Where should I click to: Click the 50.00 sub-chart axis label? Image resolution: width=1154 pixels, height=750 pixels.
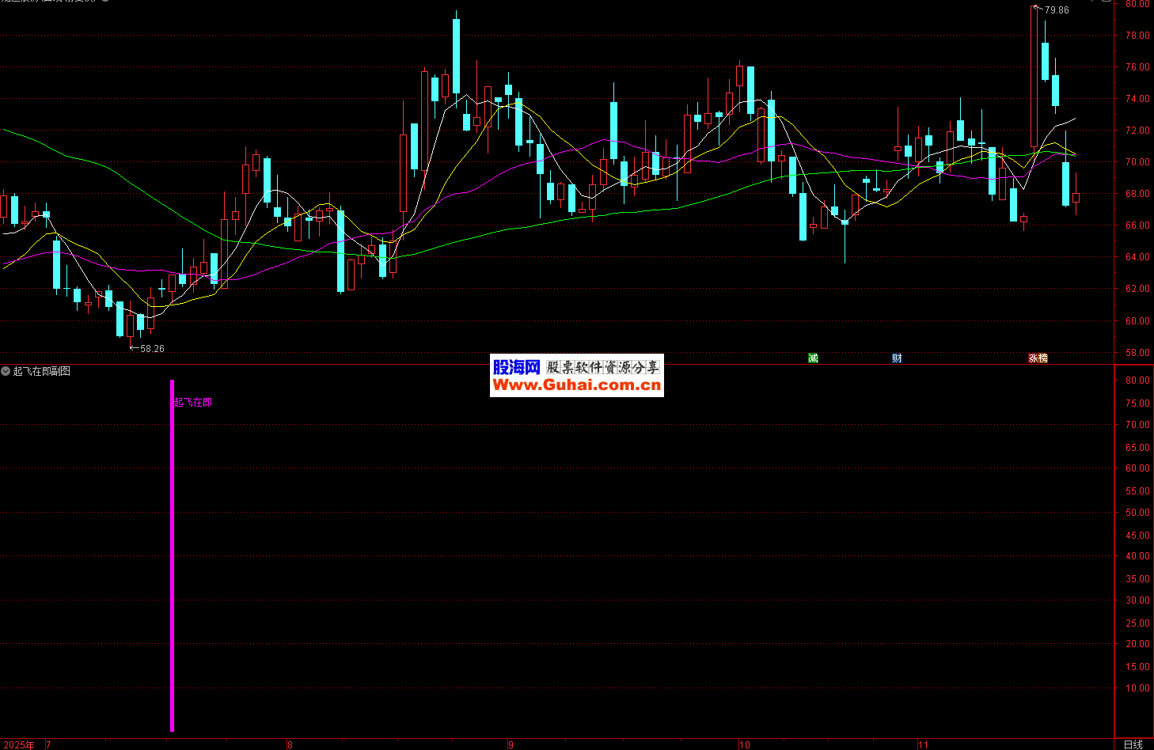[1137, 513]
